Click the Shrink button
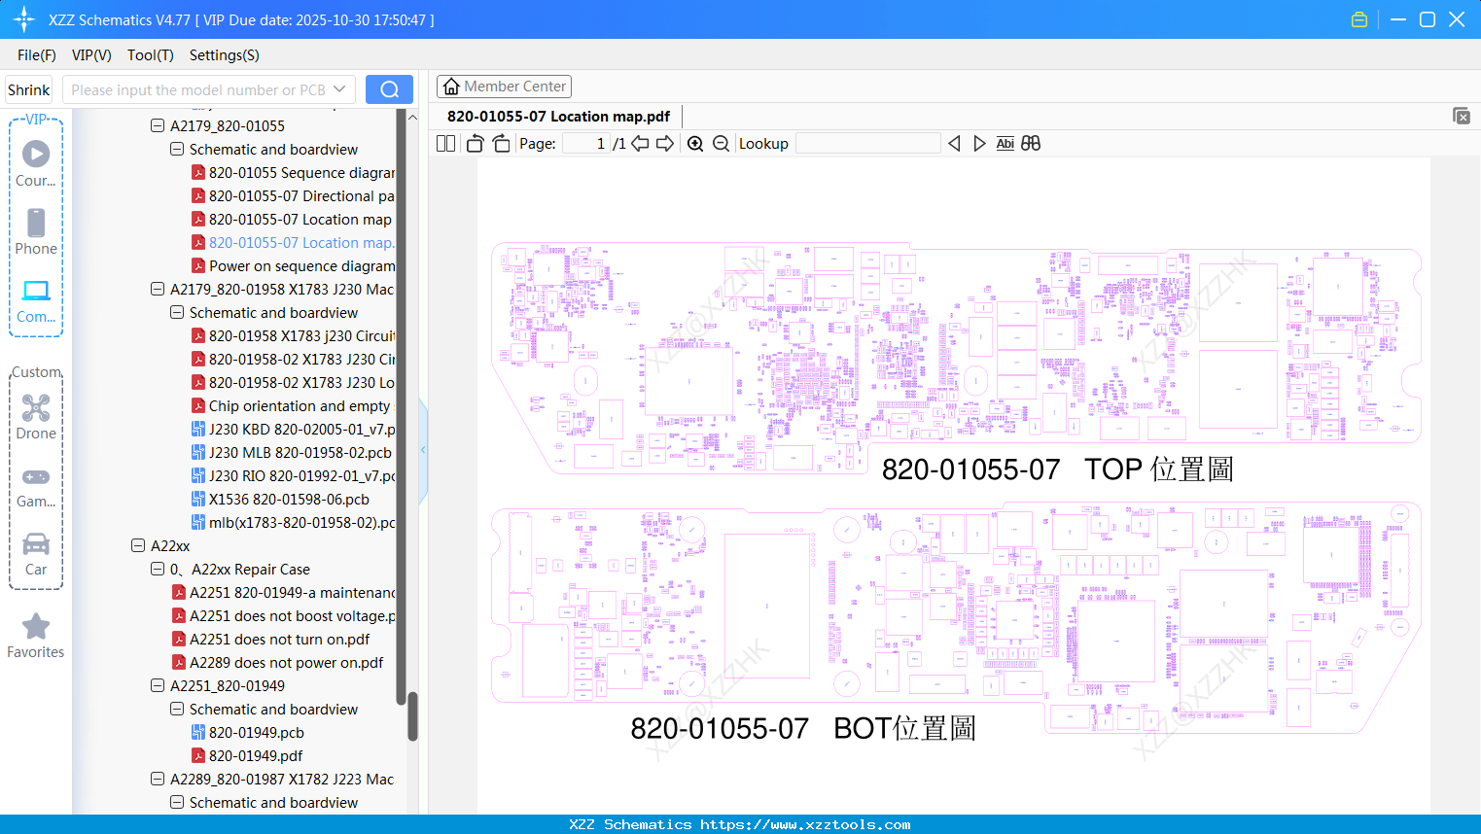1481x834 pixels. (x=29, y=89)
